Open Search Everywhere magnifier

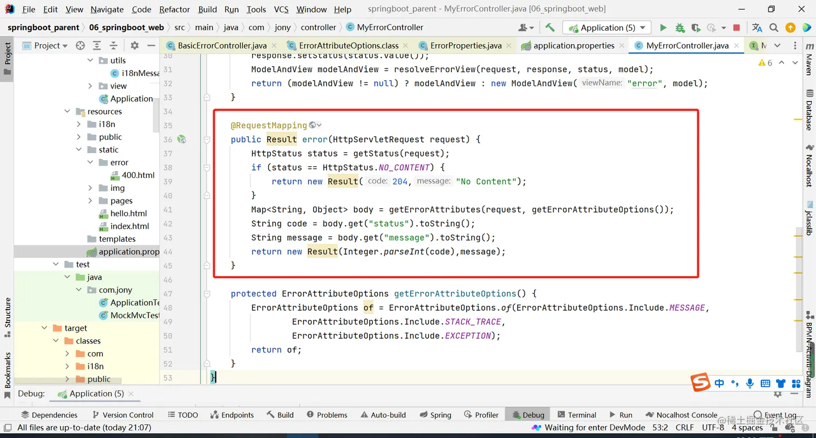[774, 28]
